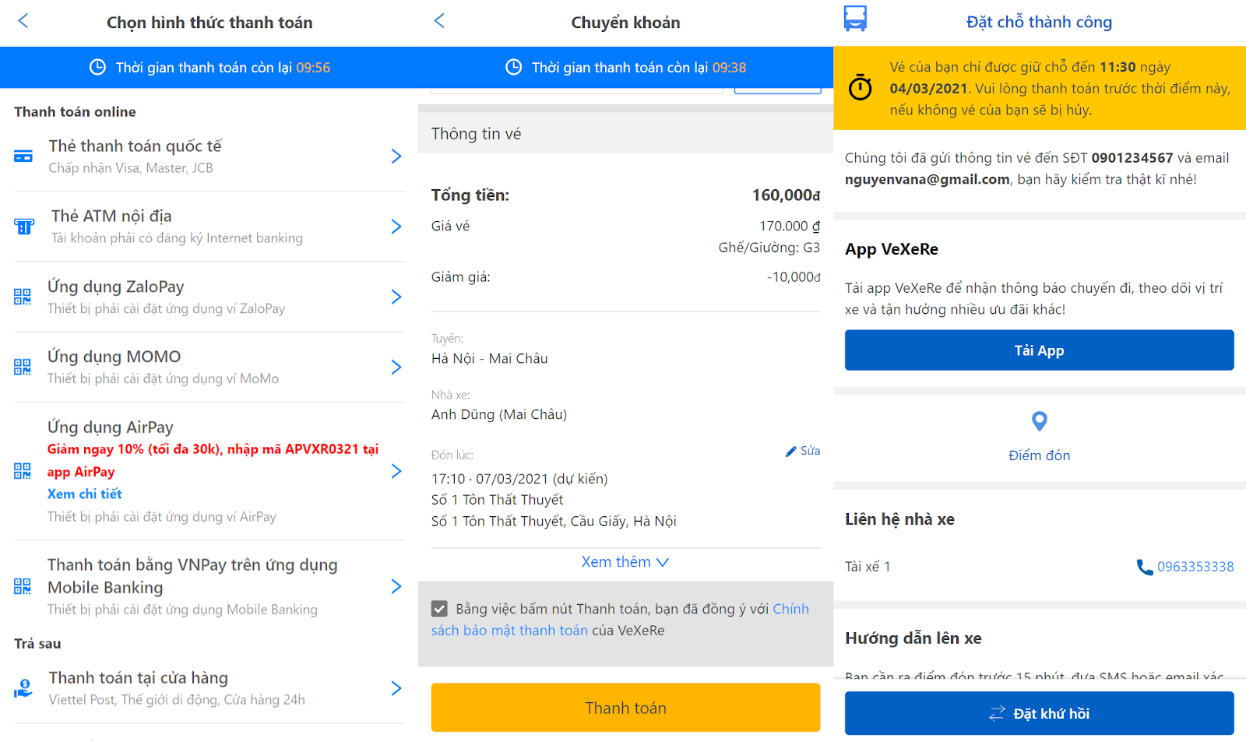
Task: Select Thẻ ATM nội địa option
Action: 209,227
